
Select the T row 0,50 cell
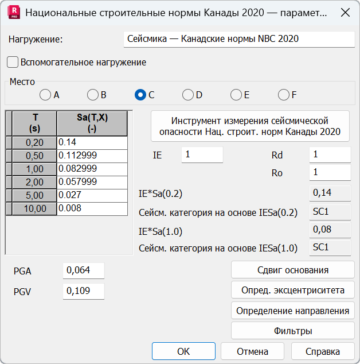34,156
